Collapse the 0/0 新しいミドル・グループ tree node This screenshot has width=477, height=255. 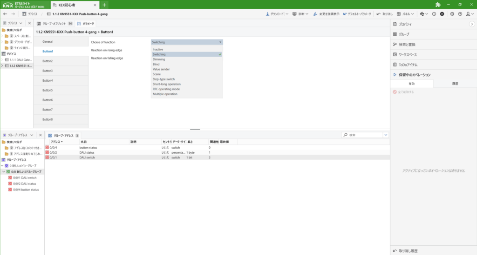coord(4,171)
